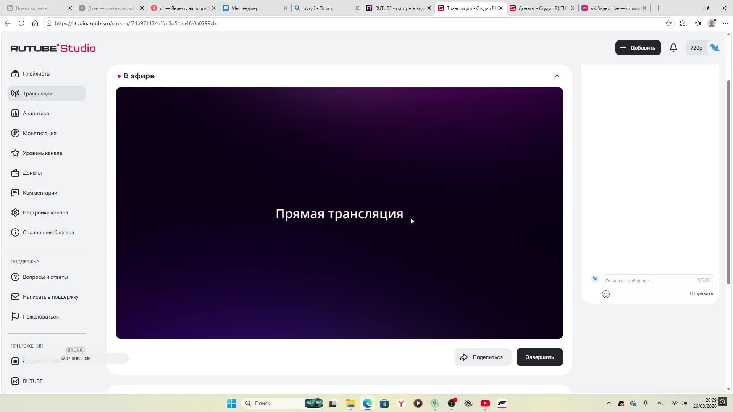Open the browser profile icon
Screen dimensions: 733x412
tap(712, 23)
